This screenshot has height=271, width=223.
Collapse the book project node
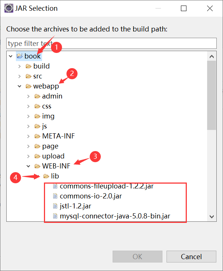(10, 56)
